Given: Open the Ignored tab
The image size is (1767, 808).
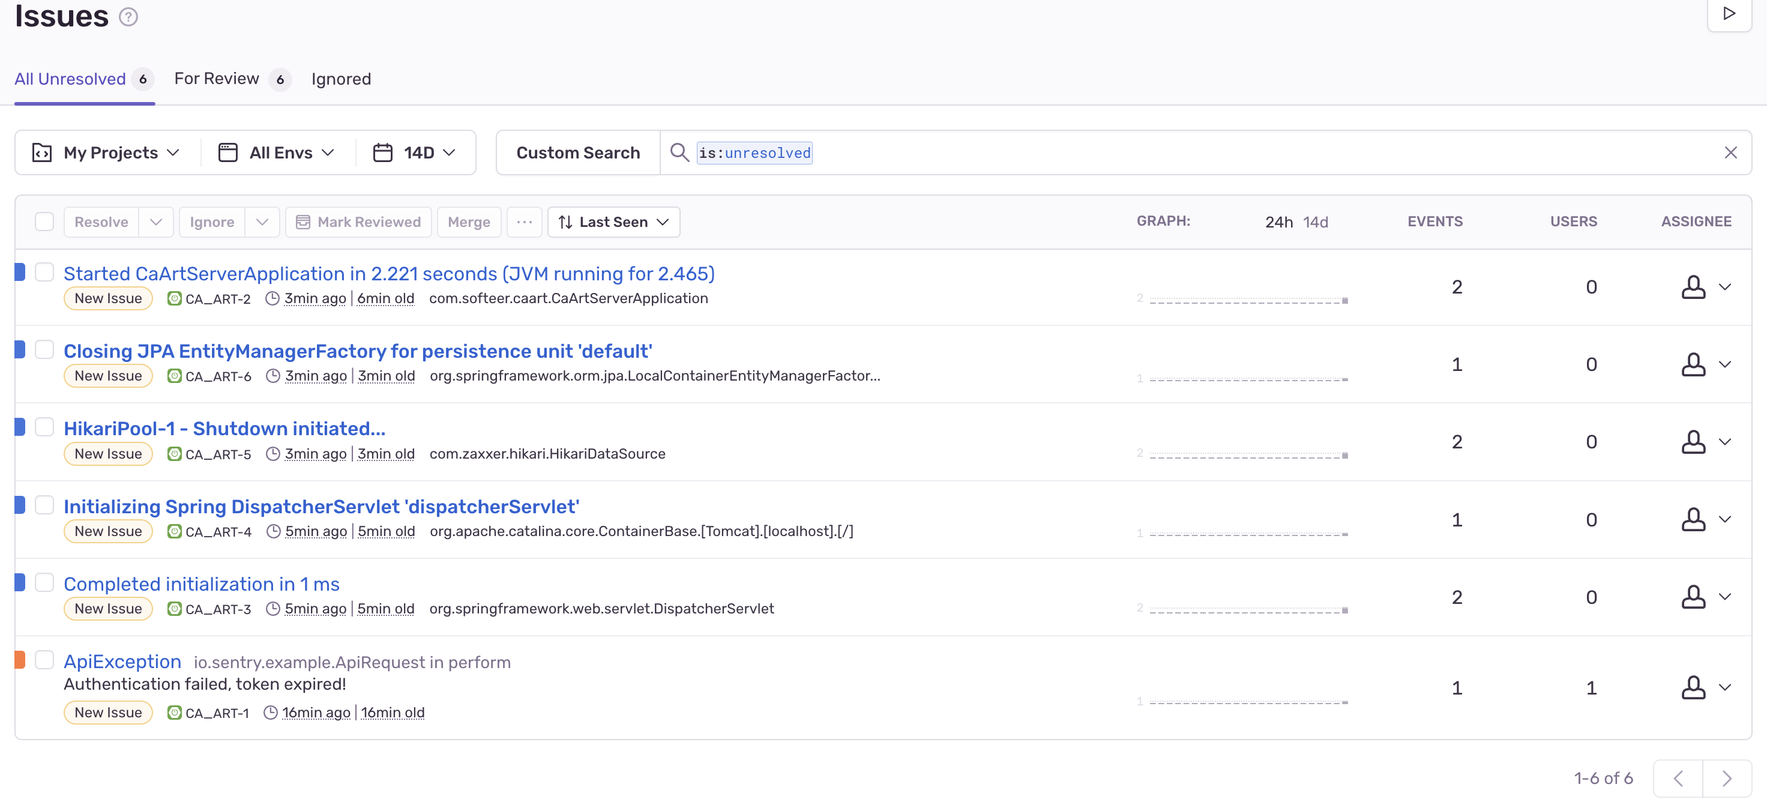Looking at the screenshot, I should coord(341,79).
